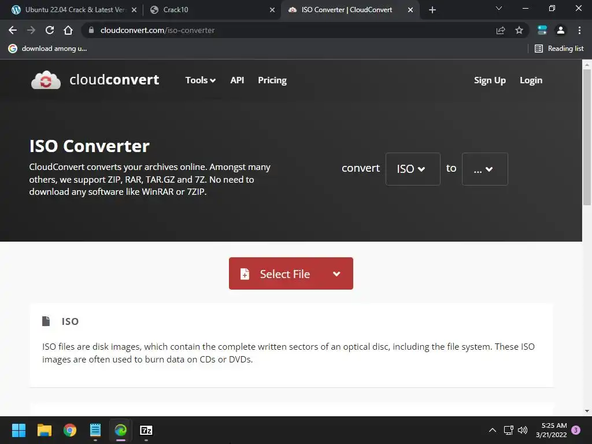Click the lock icon in address bar
Viewport: 592px width, 444px height.
[x=91, y=30]
